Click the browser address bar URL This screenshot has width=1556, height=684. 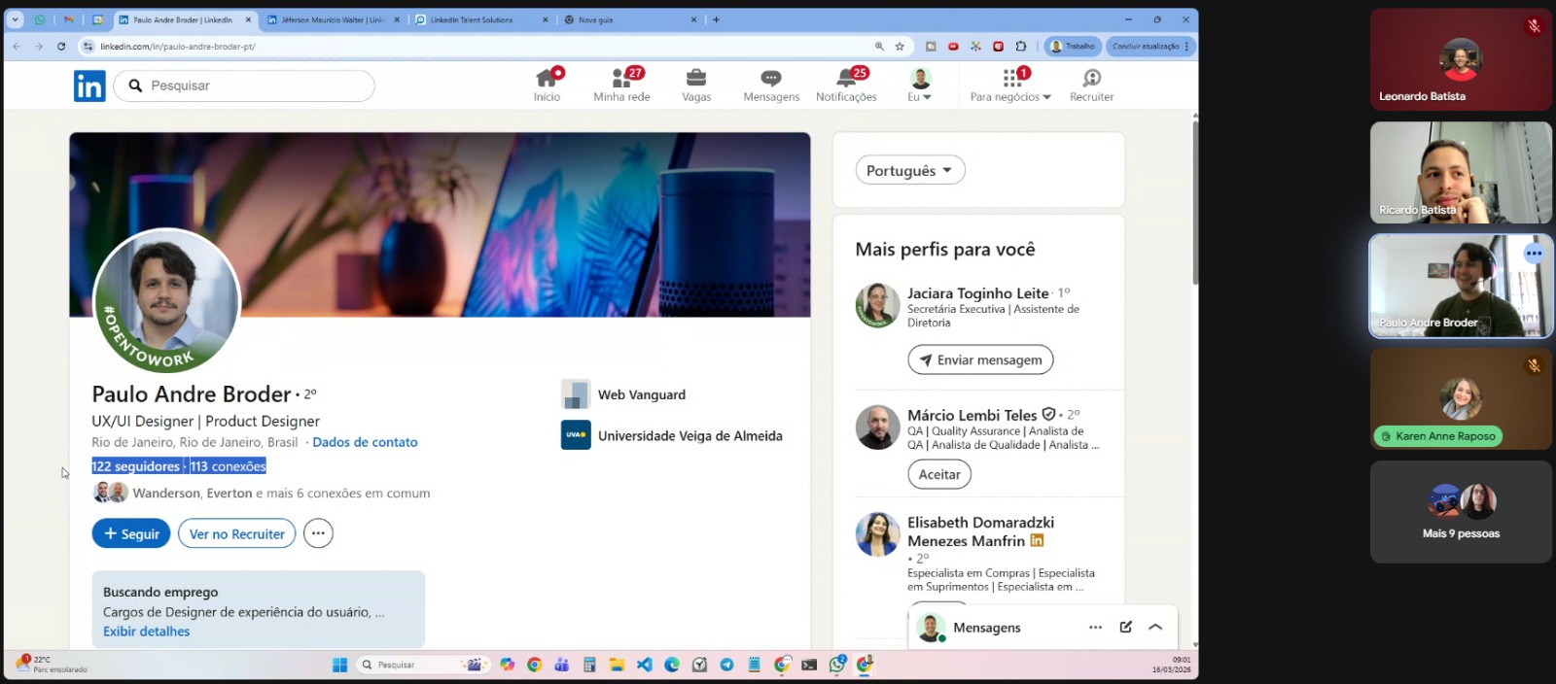click(x=178, y=47)
